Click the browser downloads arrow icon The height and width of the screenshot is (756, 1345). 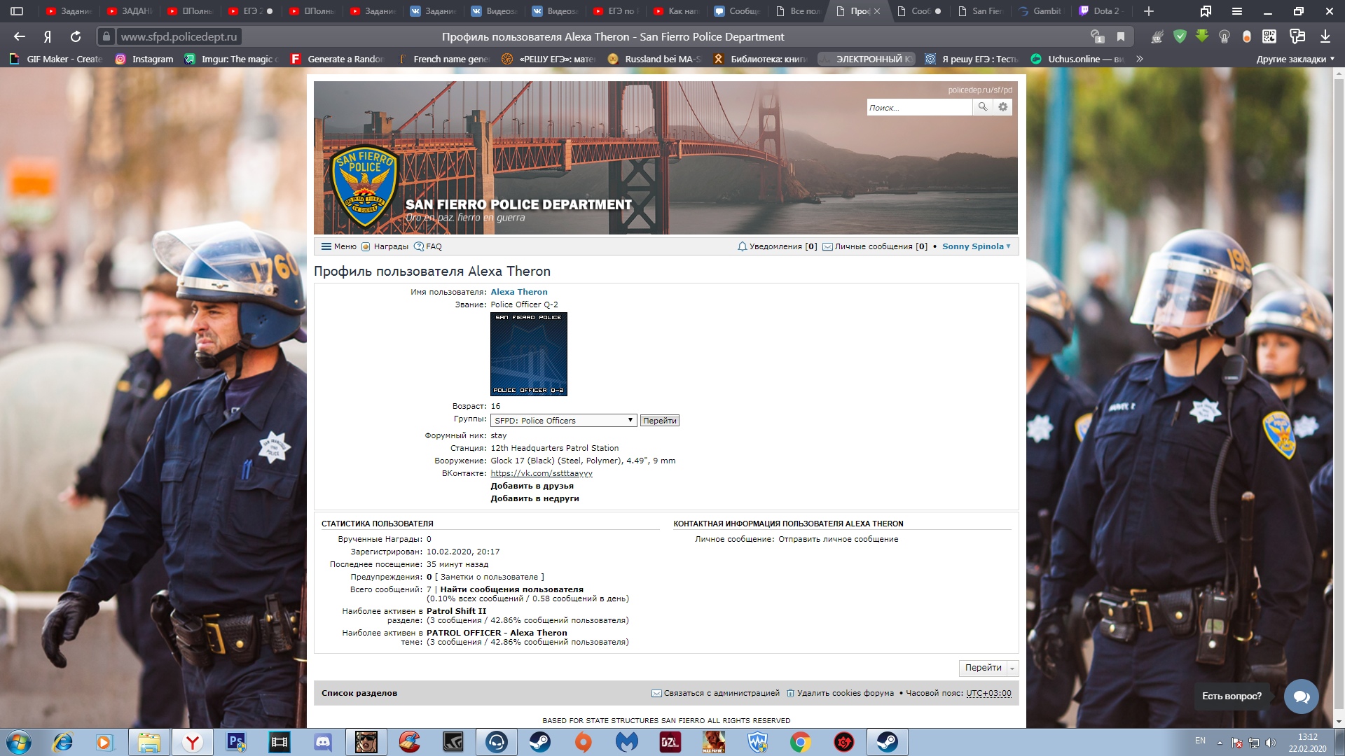coord(1325,36)
